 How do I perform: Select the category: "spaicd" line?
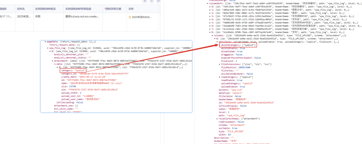point(73,70)
